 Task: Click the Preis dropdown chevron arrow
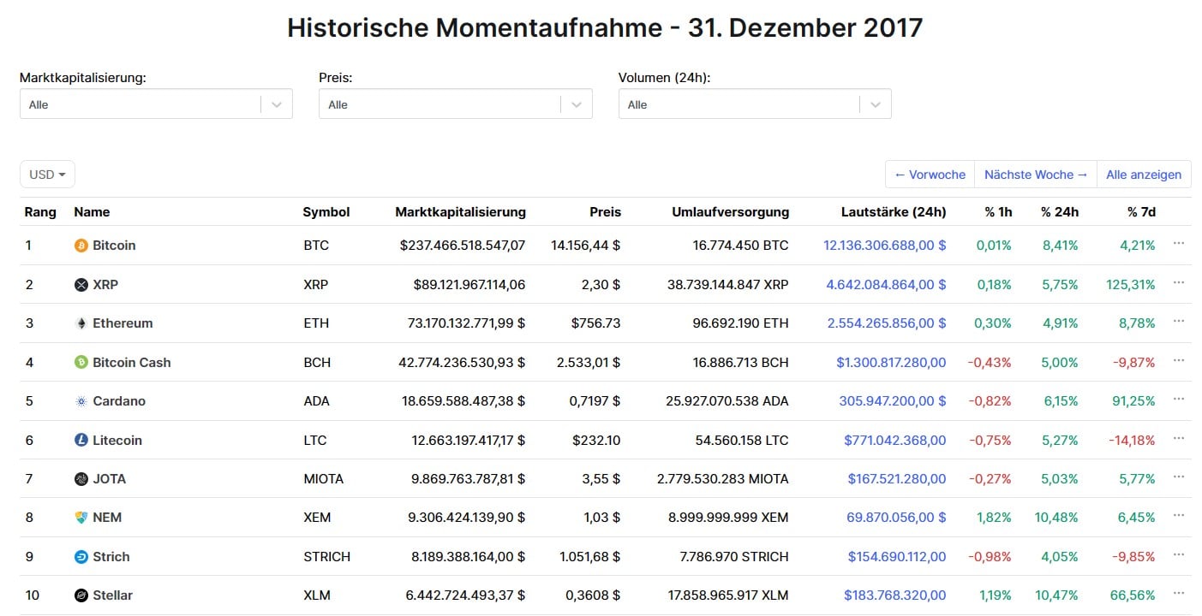click(576, 104)
